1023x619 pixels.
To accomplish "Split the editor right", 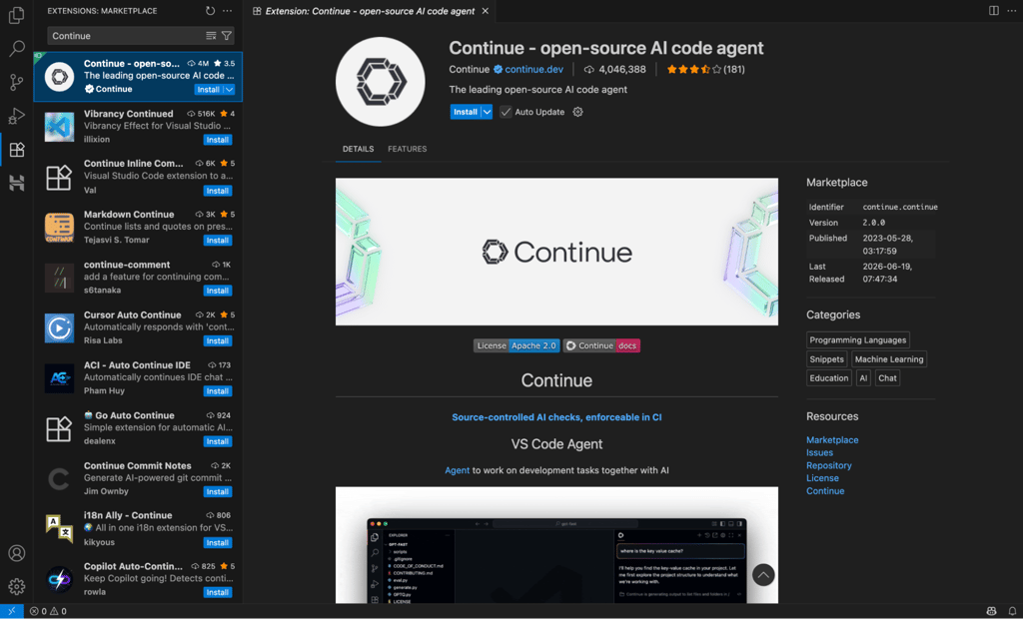I will [994, 10].
